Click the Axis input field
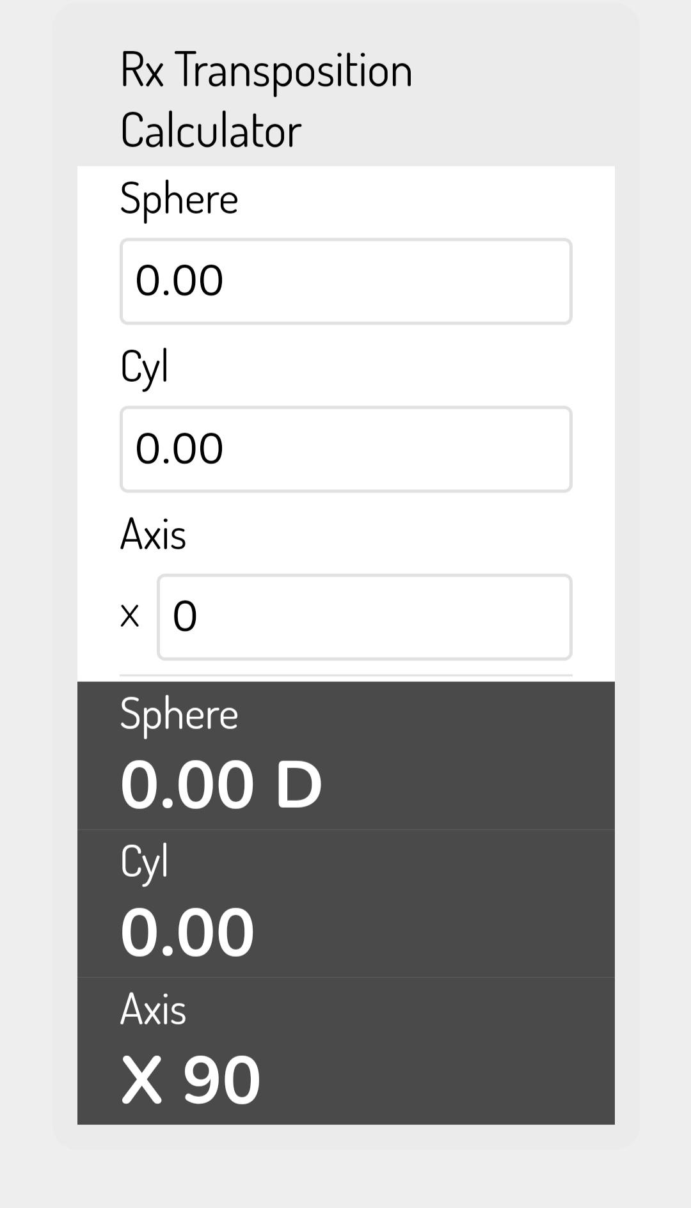691x1208 pixels. [364, 617]
